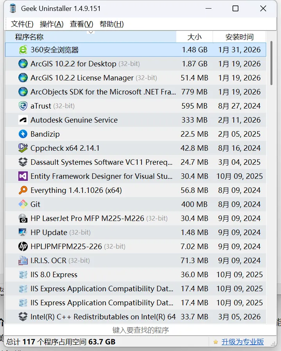Select the Git row name

[36, 204]
